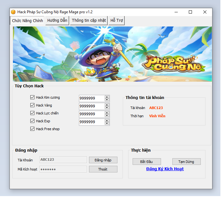Click the app icon in title bar

point(13,12)
